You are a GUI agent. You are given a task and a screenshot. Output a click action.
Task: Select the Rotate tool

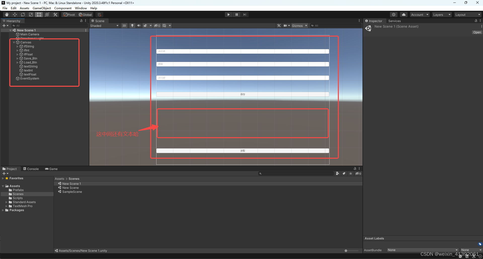pyautogui.click(x=23, y=14)
